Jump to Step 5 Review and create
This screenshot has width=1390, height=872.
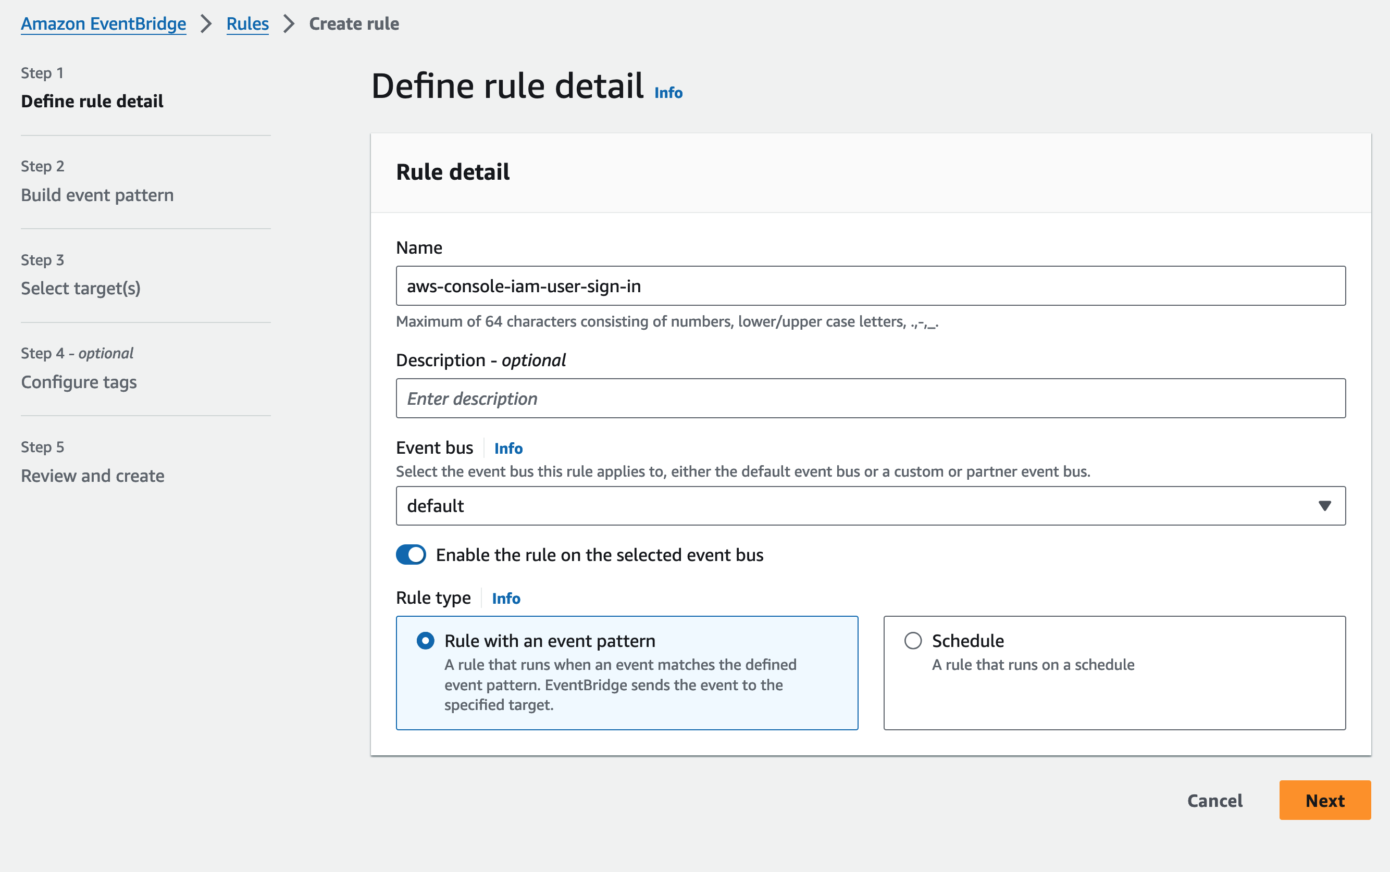click(92, 476)
